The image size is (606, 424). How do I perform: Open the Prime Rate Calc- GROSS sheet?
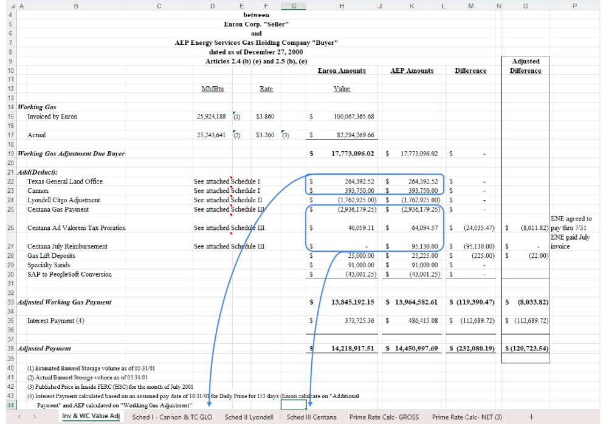coord(384,417)
